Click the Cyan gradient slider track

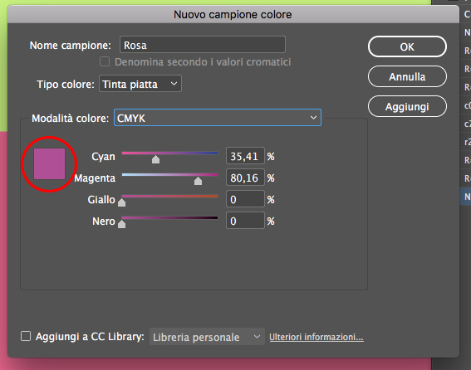[x=169, y=153]
